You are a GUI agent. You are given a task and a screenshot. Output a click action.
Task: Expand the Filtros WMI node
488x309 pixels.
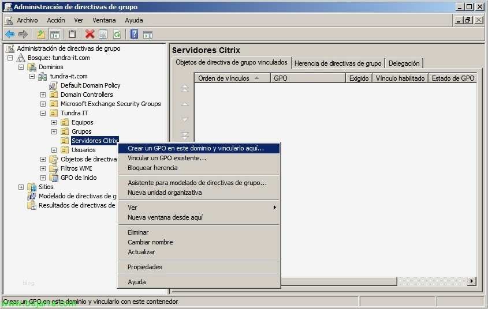click(x=43, y=169)
